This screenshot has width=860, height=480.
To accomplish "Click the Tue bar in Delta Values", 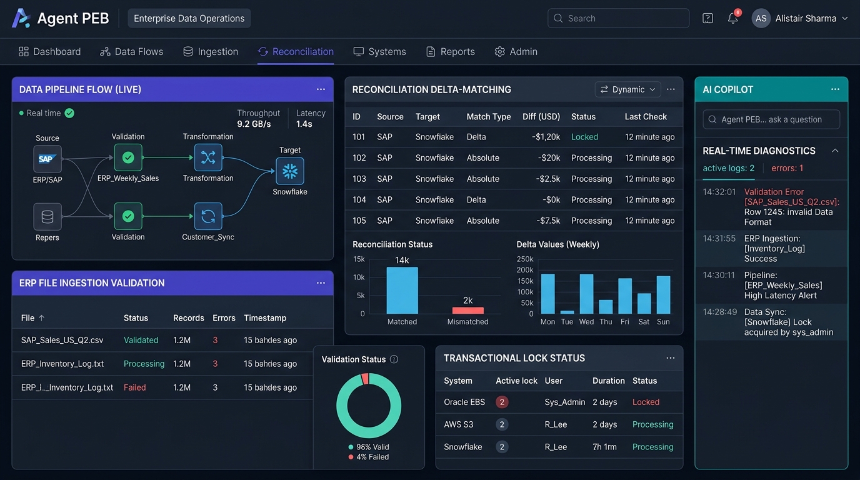I will tap(567, 312).
